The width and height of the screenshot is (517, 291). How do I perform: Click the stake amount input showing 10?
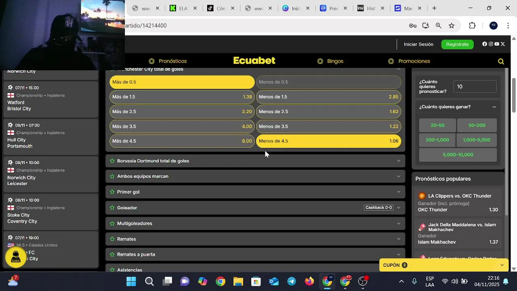tap(475, 86)
